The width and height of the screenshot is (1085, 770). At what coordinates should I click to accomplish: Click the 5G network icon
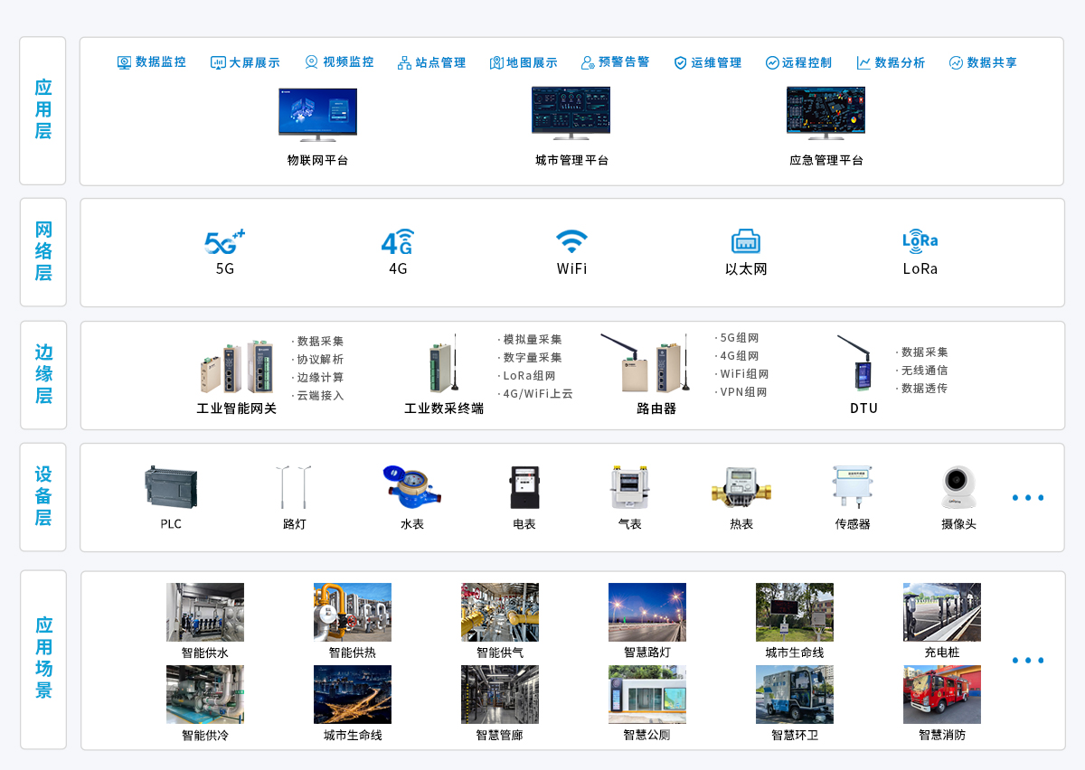pyautogui.click(x=224, y=242)
